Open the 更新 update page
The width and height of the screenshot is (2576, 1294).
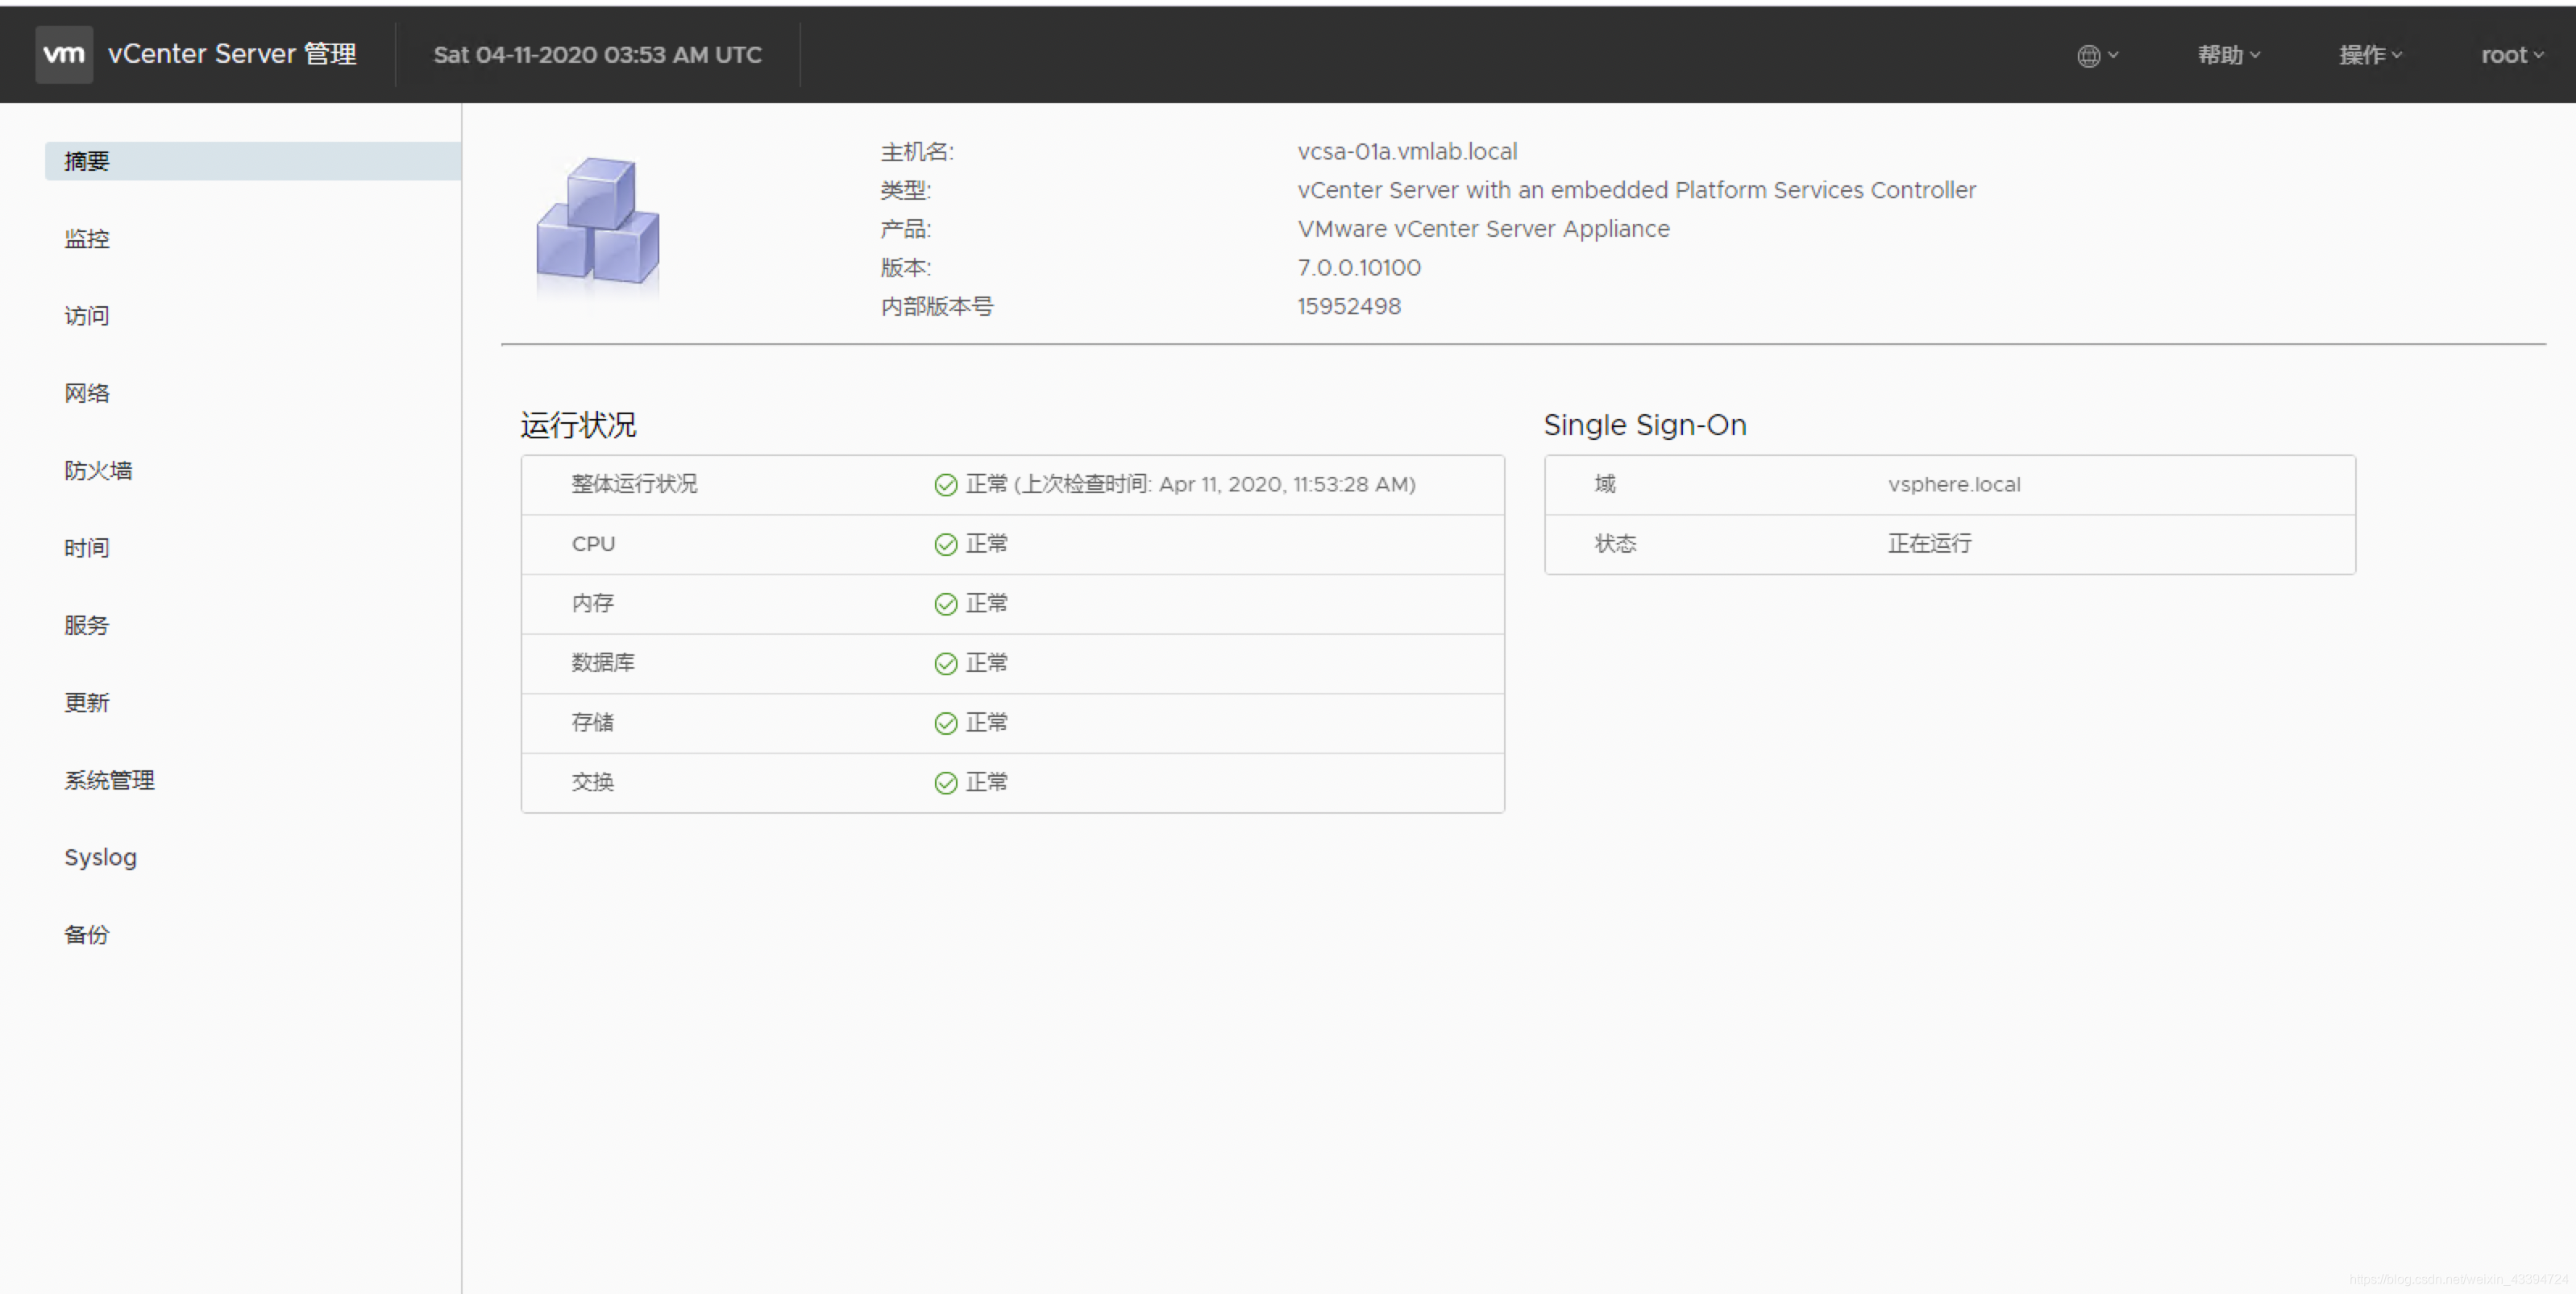coord(87,702)
